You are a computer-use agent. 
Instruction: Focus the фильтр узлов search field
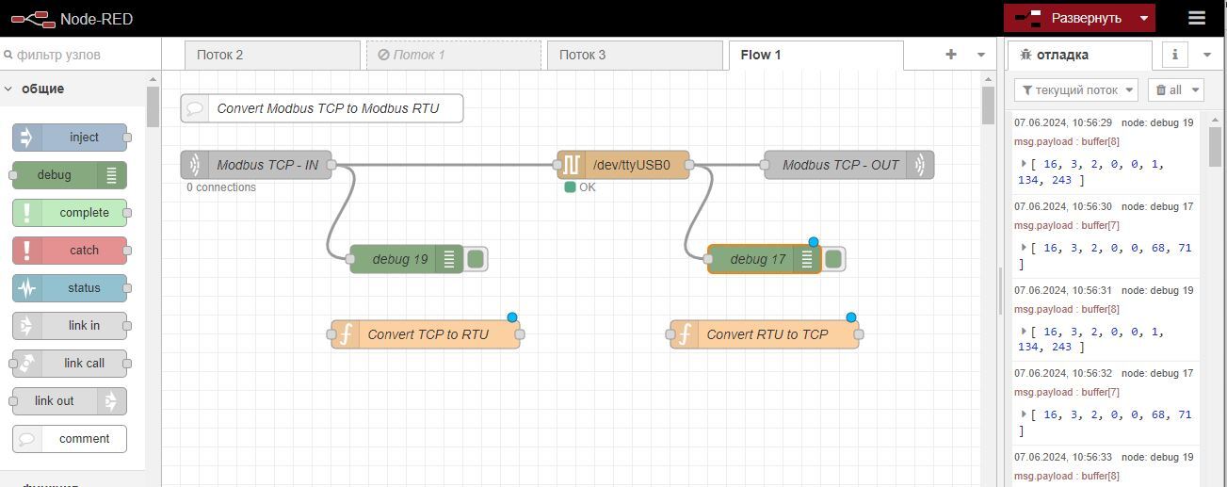tap(79, 55)
